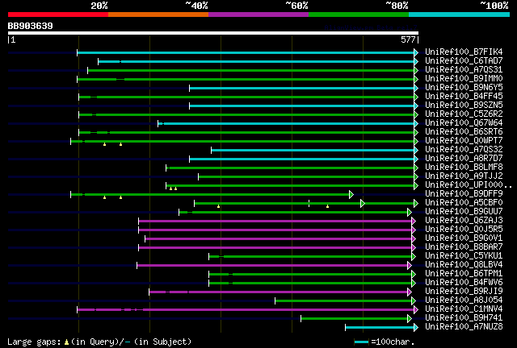The height and width of the screenshot is (348, 517).
Task: Select the UniRef100_B8BAR7 label
Action: click(464, 247)
